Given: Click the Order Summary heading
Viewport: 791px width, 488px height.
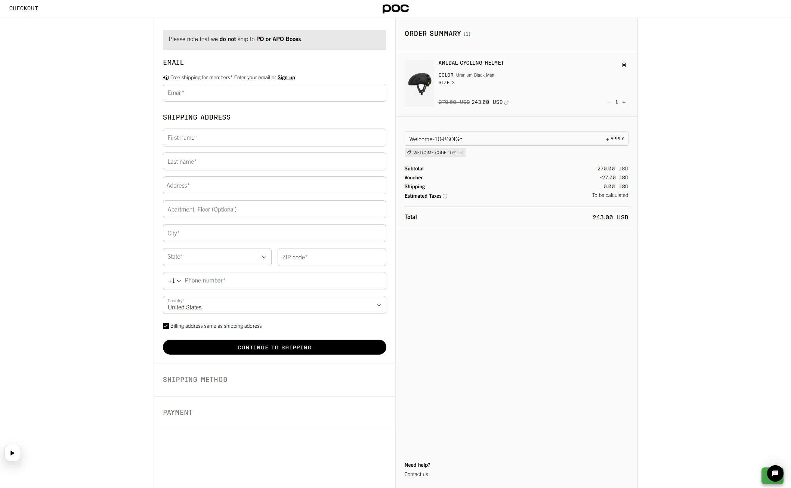Looking at the screenshot, I should tap(433, 34).
